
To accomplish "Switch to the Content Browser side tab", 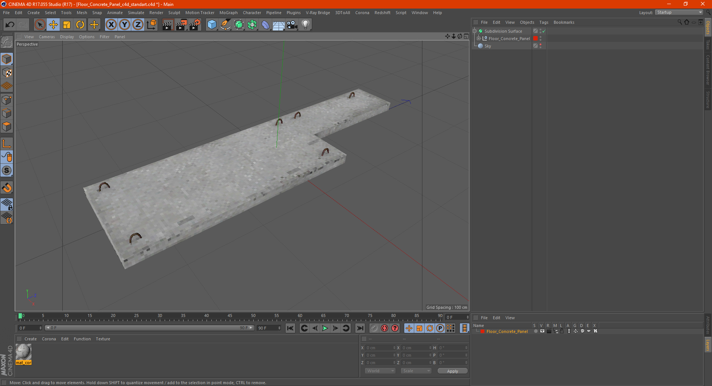I will coord(708,69).
